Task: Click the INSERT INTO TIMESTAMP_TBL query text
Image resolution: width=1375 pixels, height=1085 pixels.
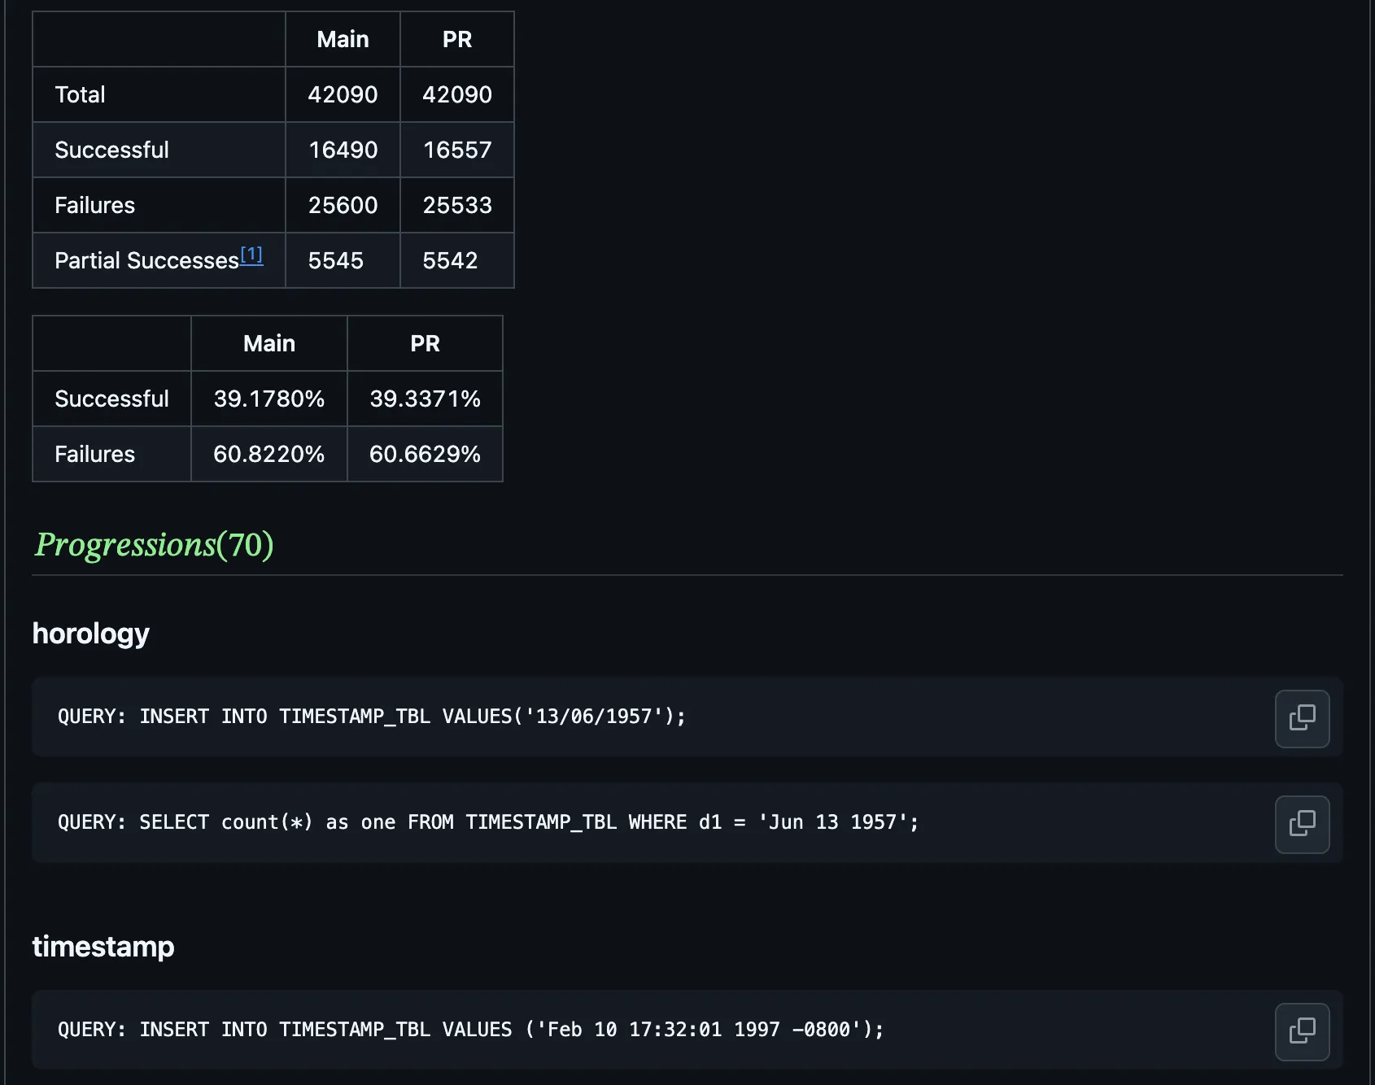Action: pyautogui.click(x=370, y=717)
